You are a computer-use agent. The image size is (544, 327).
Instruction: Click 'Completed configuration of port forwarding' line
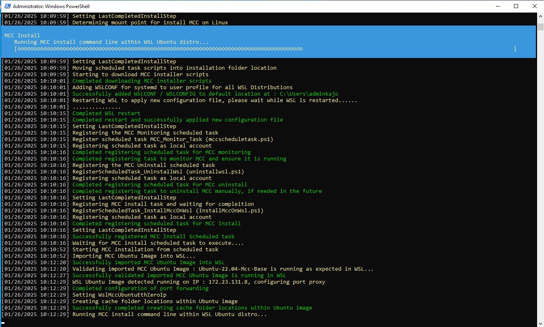click(x=141, y=289)
